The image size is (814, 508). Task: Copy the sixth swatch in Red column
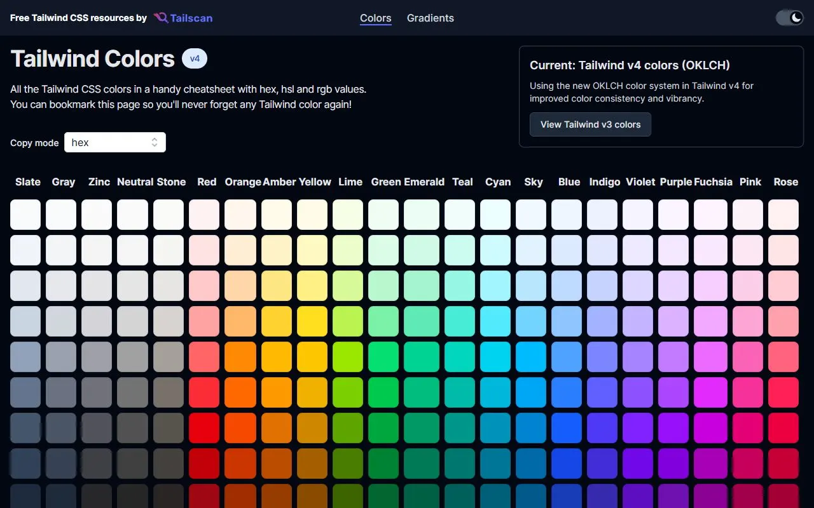(x=204, y=392)
